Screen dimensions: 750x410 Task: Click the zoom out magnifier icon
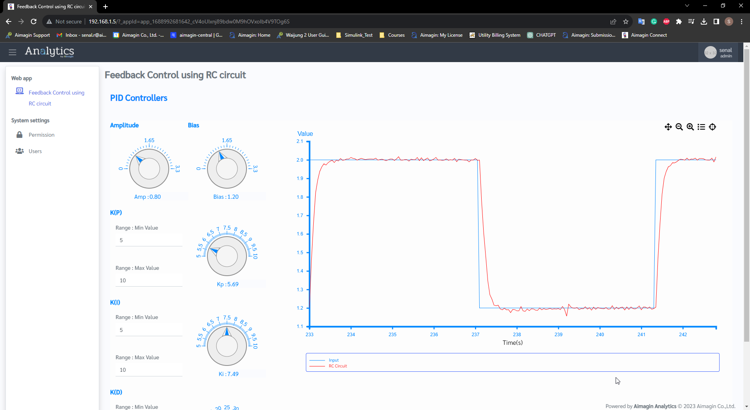click(x=679, y=127)
